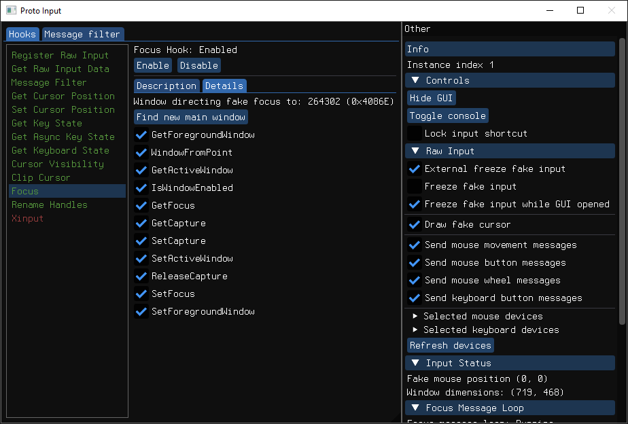Click Find new main window
The image size is (628, 424).
coord(190,117)
